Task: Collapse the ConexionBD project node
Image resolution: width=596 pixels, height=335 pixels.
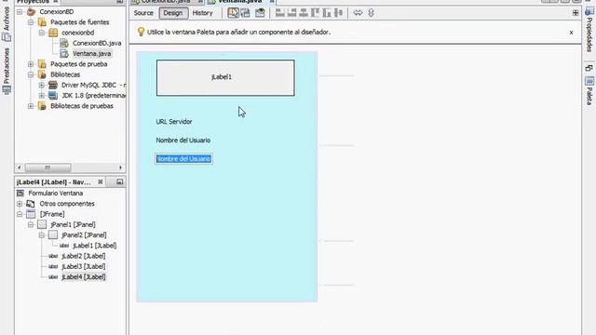Action: click(20, 12)
